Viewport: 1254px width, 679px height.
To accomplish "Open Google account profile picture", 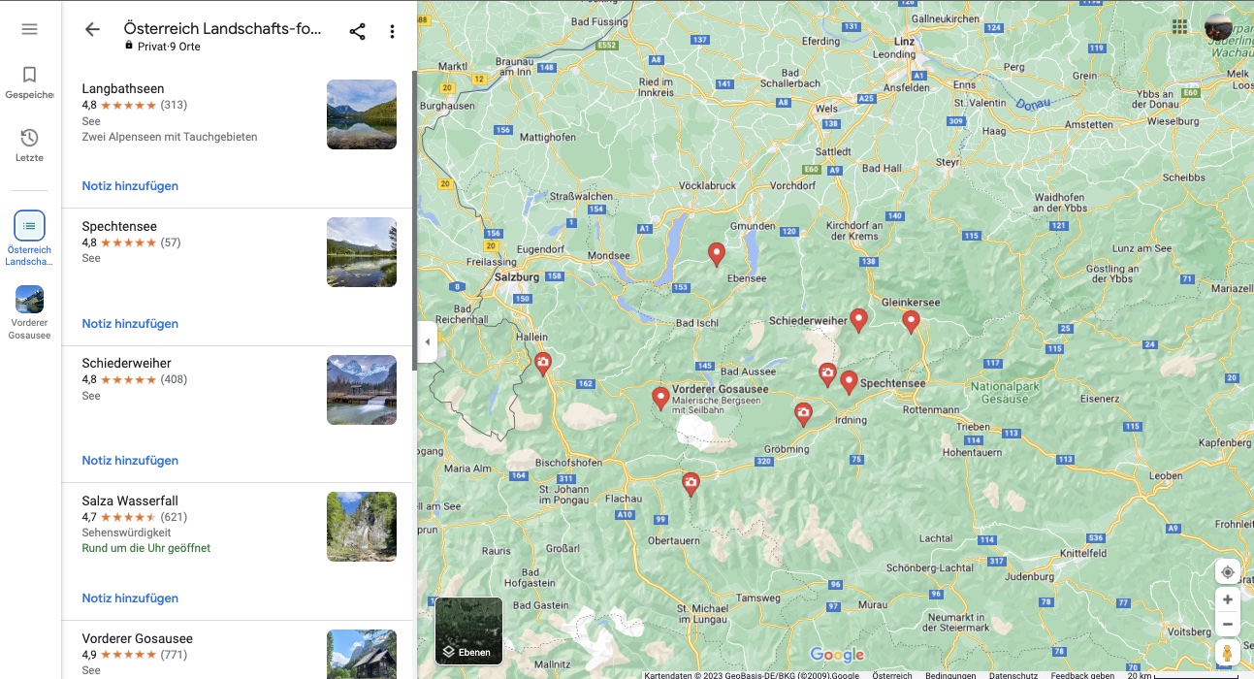I will coord(1218,27).
